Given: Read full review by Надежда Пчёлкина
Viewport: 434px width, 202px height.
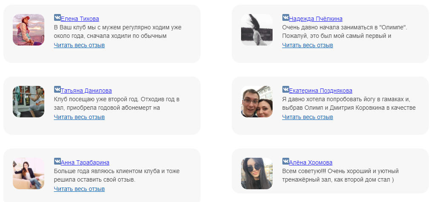Looking at the screenshot, I should (x=308, y=46).
